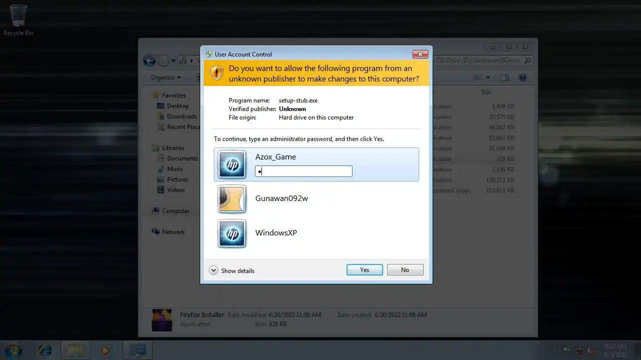
Task: Select Favorites in Explorer navigation pane
Action: [174, 95]
